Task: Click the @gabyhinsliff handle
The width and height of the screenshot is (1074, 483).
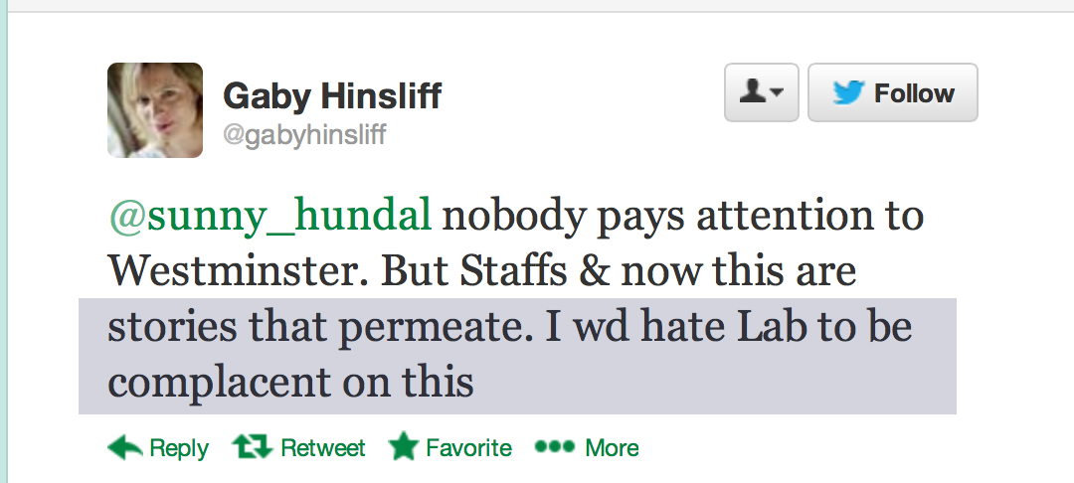Action: click(303, 134)
